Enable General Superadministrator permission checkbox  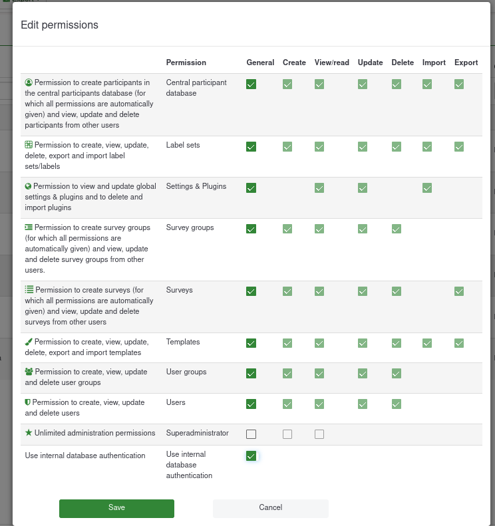(x=251, y=434)
